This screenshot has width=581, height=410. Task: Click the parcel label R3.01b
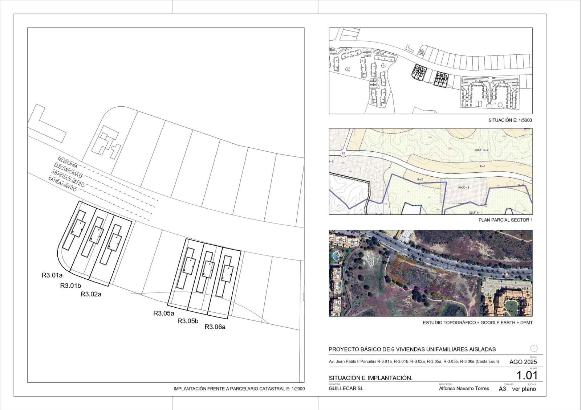70,286
